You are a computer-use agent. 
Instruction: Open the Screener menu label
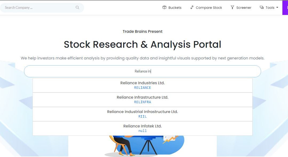point(244,8)
